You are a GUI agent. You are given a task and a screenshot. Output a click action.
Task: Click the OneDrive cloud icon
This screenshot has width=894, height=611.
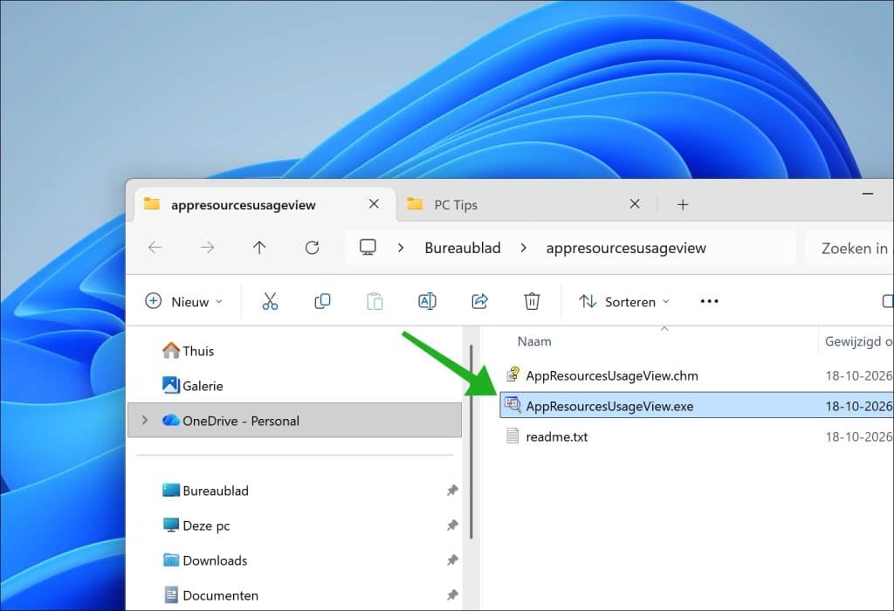coord(170,421)
